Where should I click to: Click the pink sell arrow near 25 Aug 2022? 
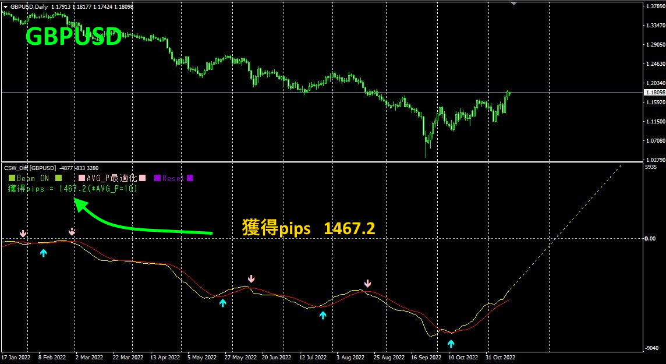(x=368, y=283)
